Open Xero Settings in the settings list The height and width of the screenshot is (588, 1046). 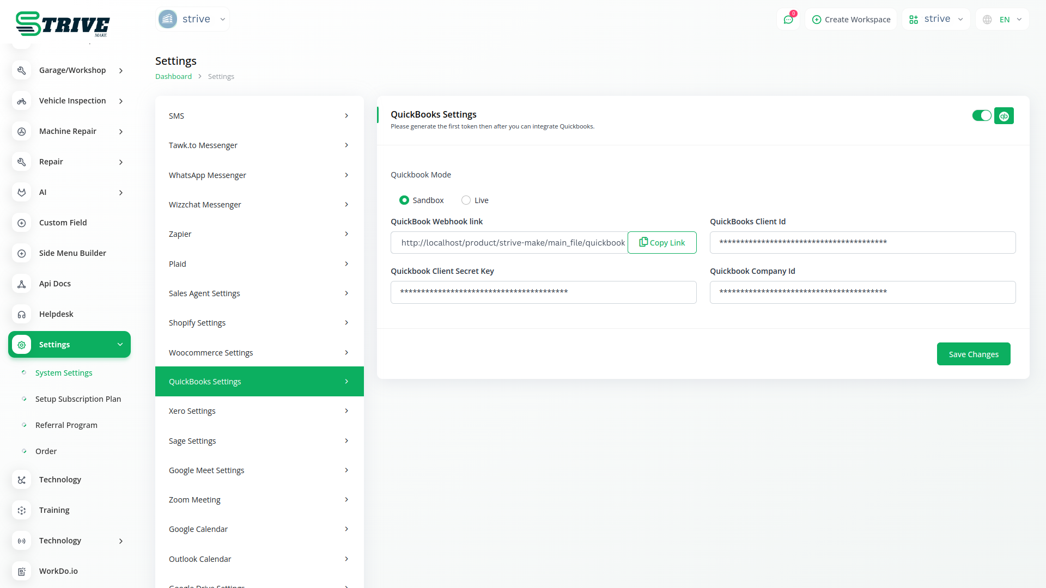[x=259, y=411]
